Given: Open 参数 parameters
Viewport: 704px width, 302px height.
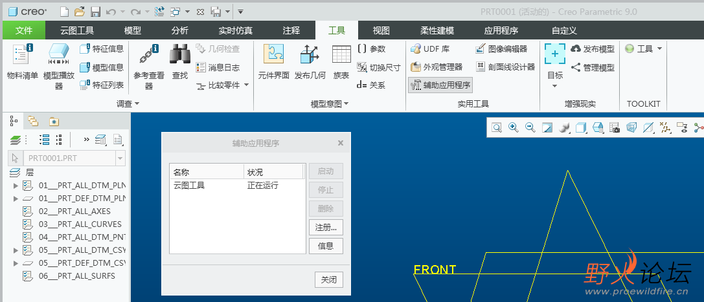Looking at the screenshot, I should (x=372, y=49).
